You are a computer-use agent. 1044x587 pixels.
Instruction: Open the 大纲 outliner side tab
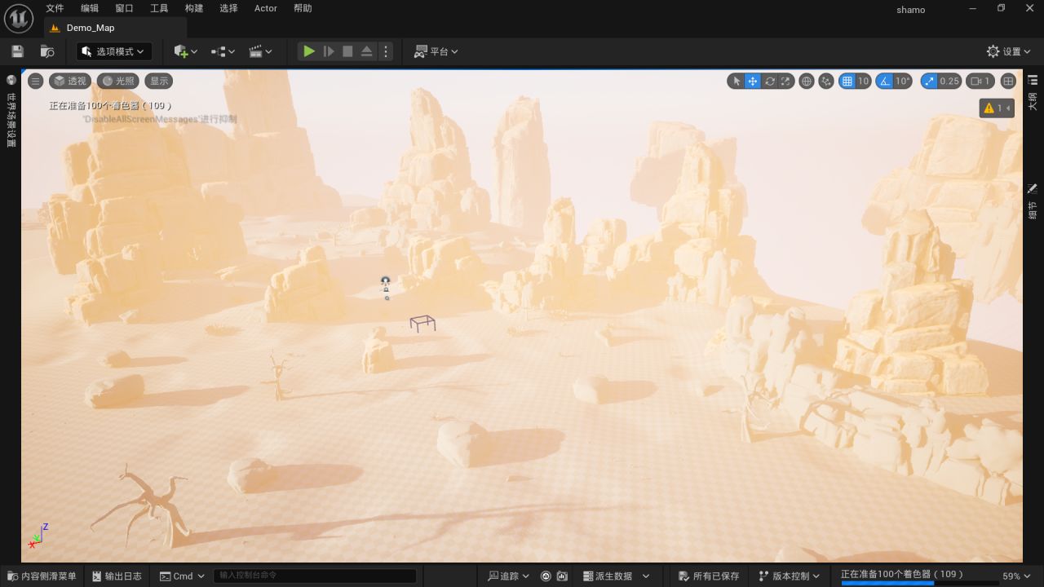click(x=1033, y=93)
